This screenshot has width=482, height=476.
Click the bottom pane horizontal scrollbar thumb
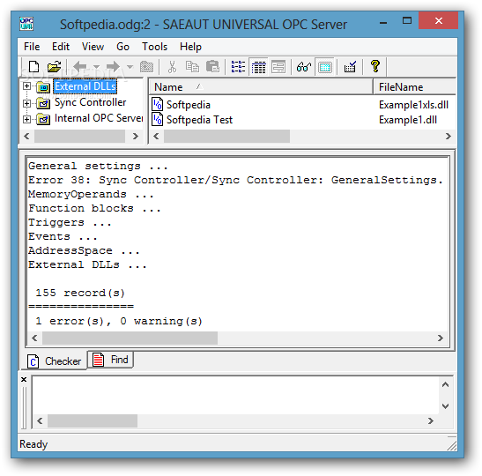(x=93, y=420)
